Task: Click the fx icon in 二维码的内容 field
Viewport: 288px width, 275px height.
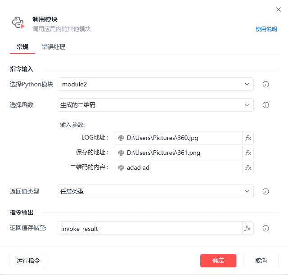Action: coord(248,167)
